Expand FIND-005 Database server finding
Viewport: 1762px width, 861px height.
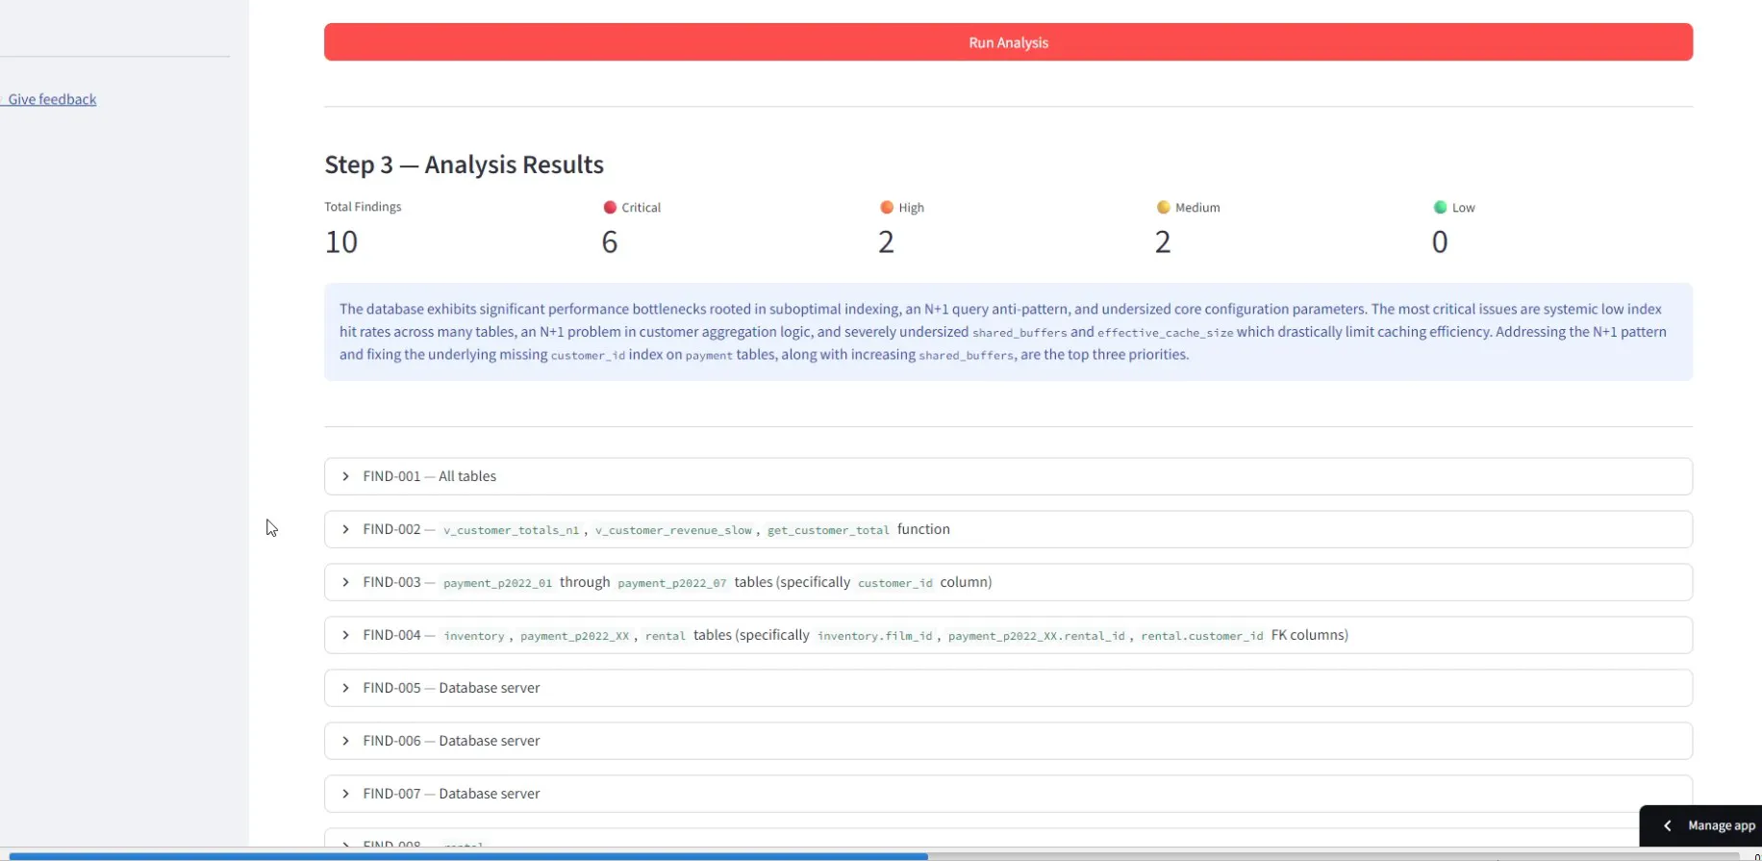point(1008,688)
